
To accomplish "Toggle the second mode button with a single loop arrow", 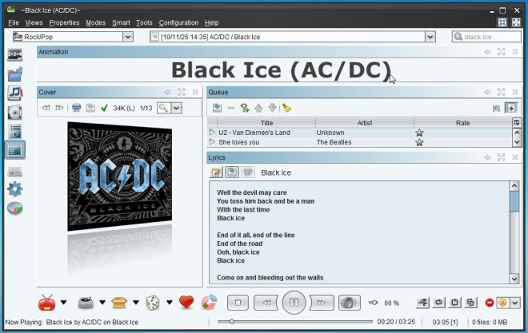I will (438, 303).
